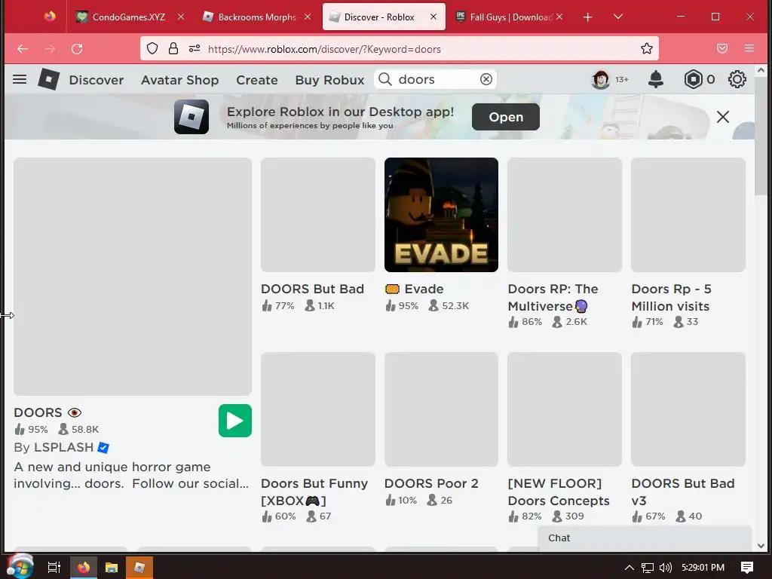Open the Robux balance icon

click(x=693, y=79)
